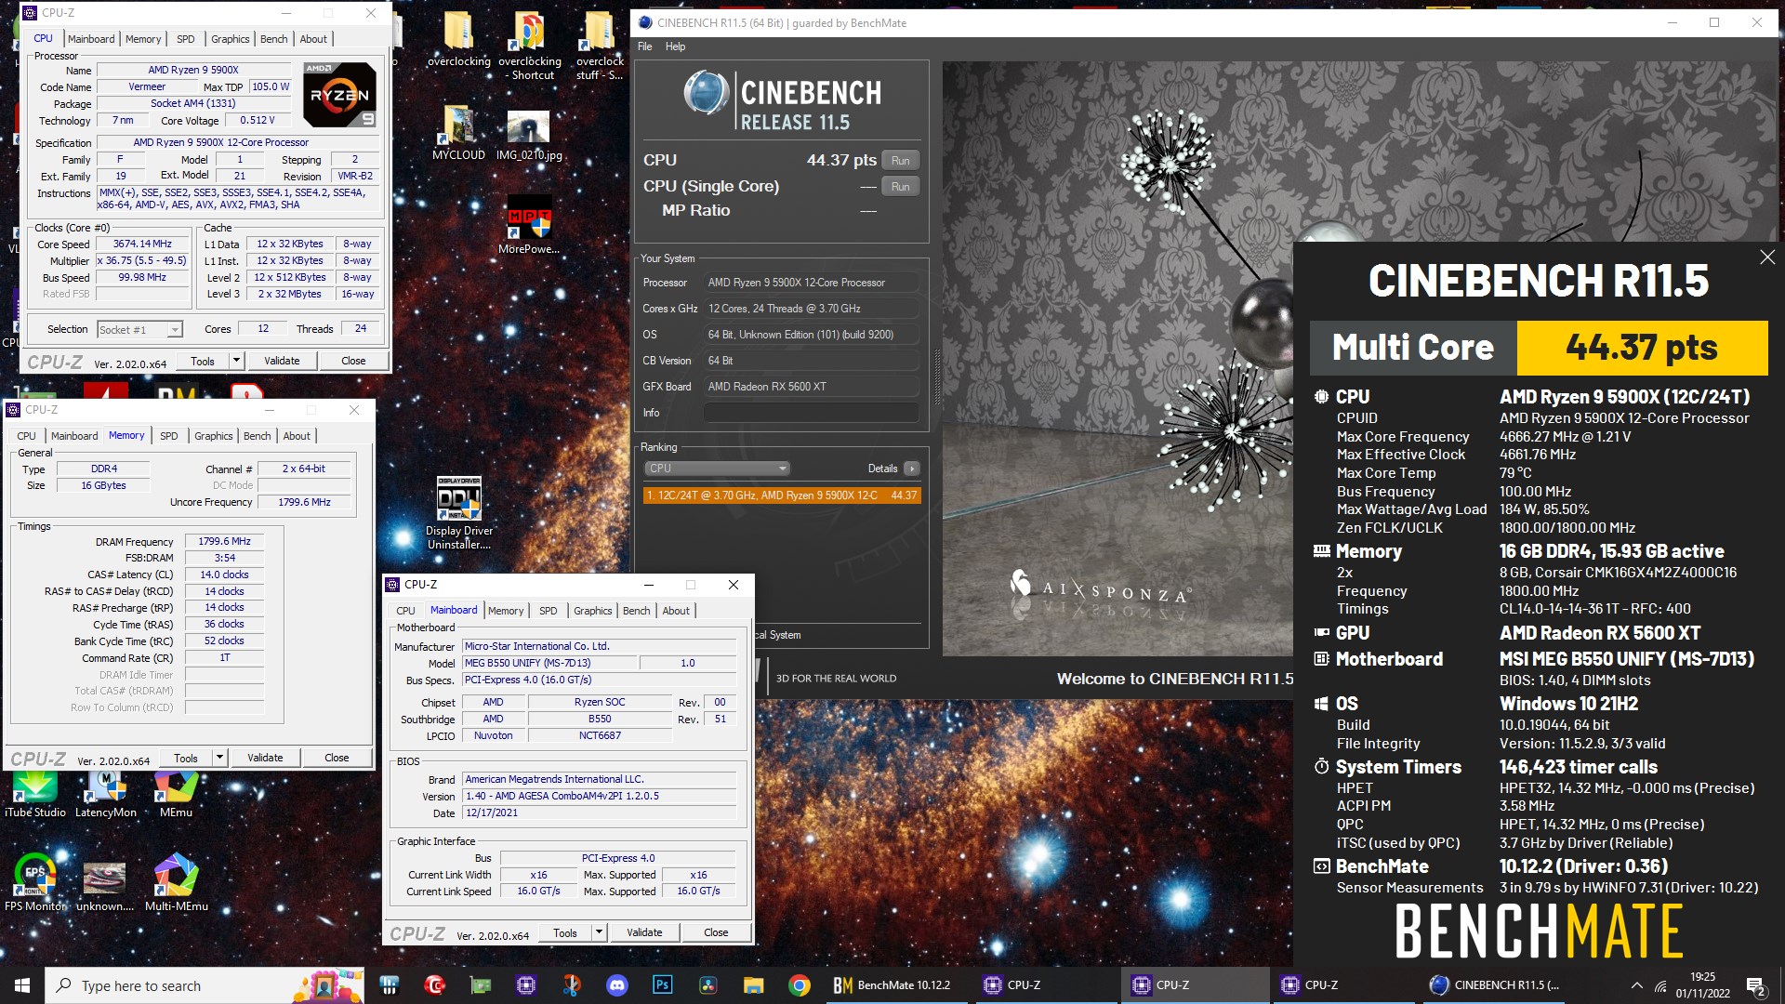
Task: Click the DRAM Frequency value 1799.6 MHz
Action: click(x=224, y=541)
